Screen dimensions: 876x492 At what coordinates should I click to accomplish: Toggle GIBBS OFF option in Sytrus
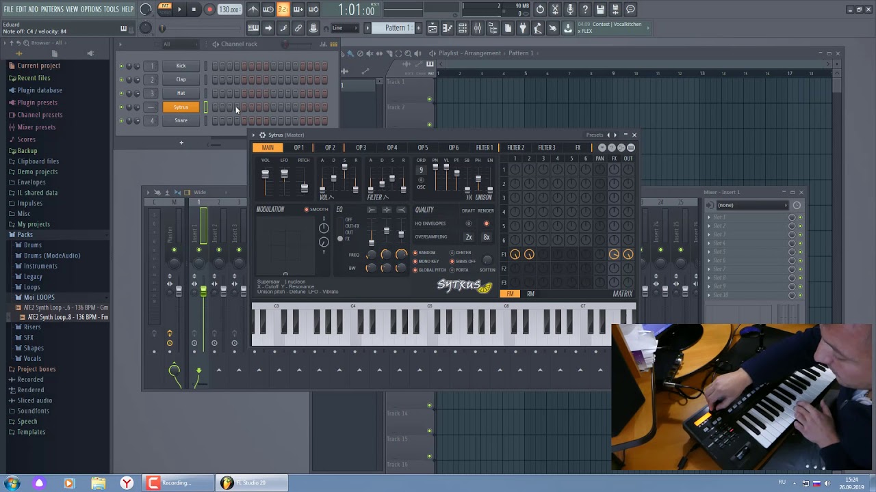(x=463, y=261)
